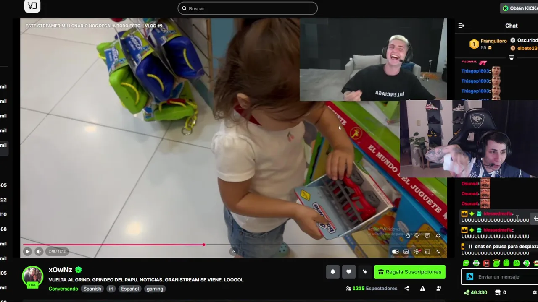Open the shop icon next to the 0
538x302 pixels.
498,292
